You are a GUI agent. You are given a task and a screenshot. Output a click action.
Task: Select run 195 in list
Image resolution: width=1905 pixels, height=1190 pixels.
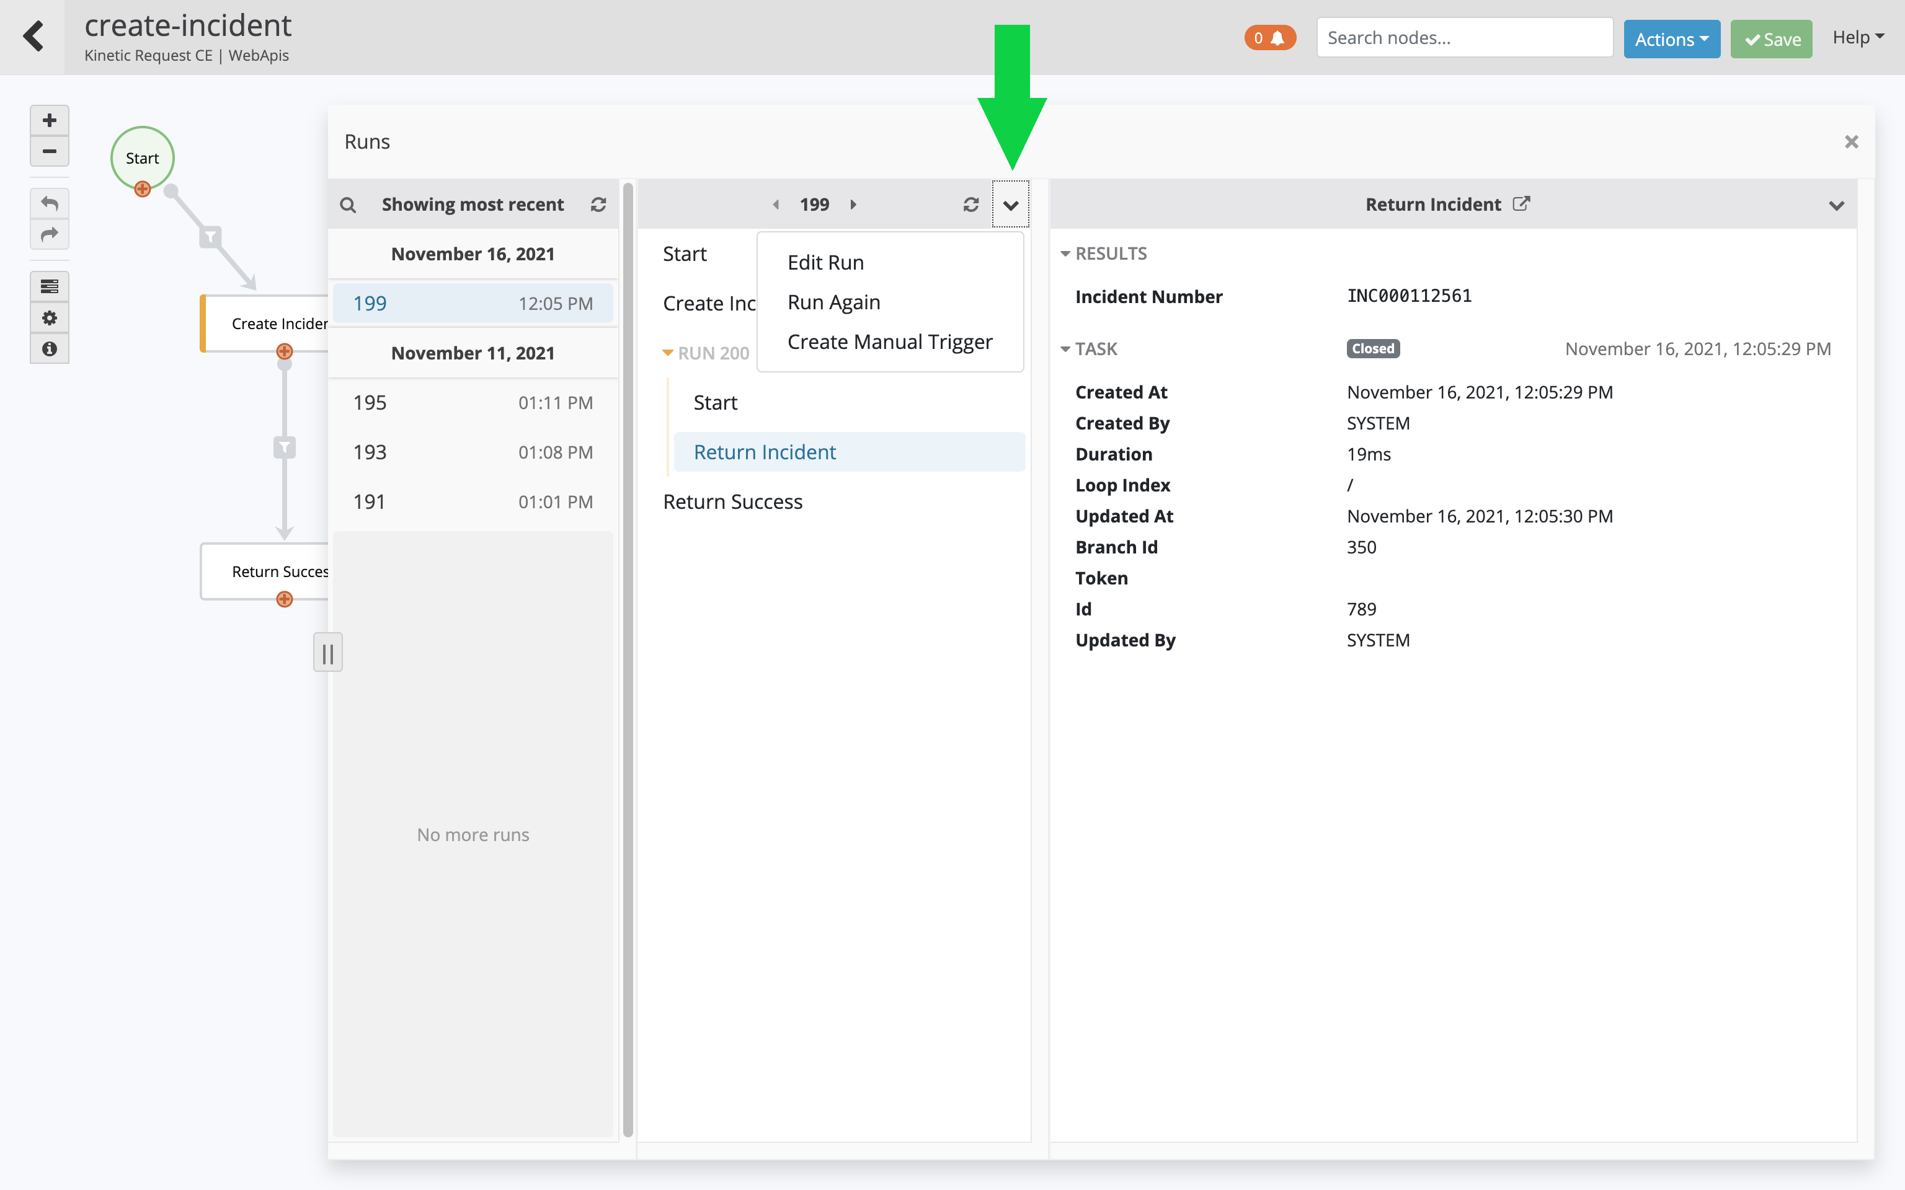pyautogui.click(x=473, y=403)
